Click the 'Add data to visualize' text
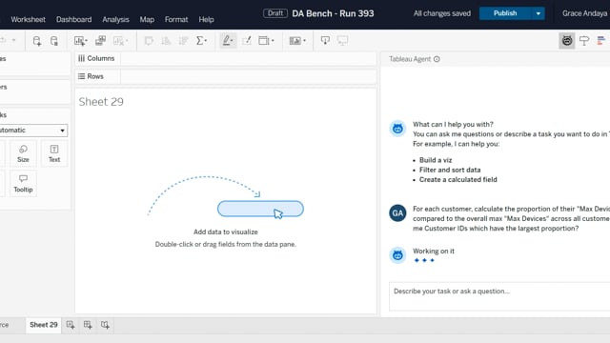The image size is (610, 343). pyautogui.click(x=226, y=232)
